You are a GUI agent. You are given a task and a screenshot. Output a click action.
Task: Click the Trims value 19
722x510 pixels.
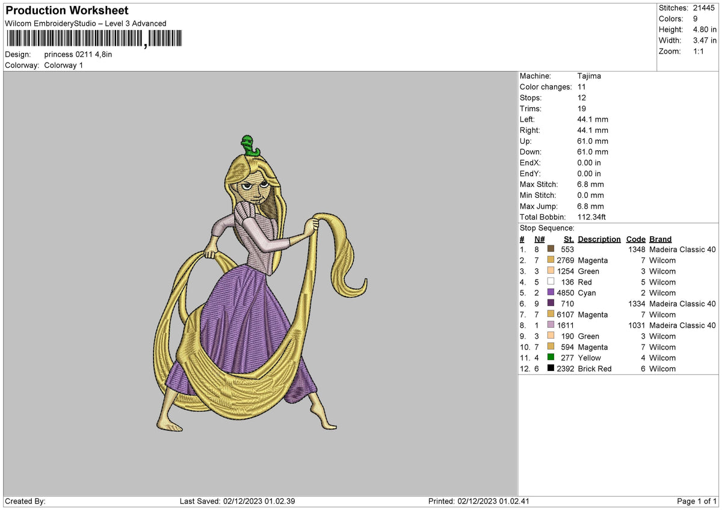pos(581,108)
